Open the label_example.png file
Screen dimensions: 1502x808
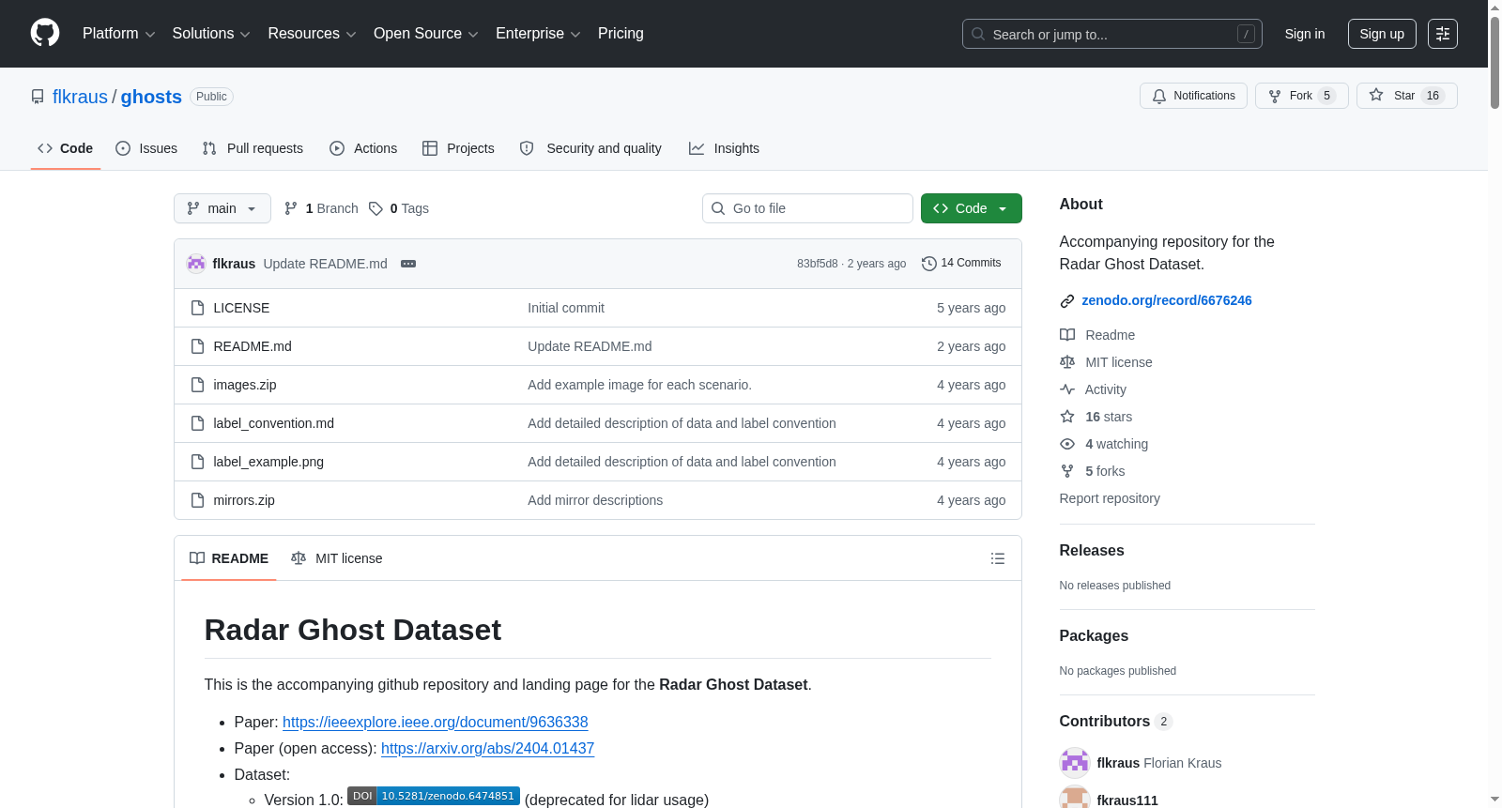tap(268, 462)
